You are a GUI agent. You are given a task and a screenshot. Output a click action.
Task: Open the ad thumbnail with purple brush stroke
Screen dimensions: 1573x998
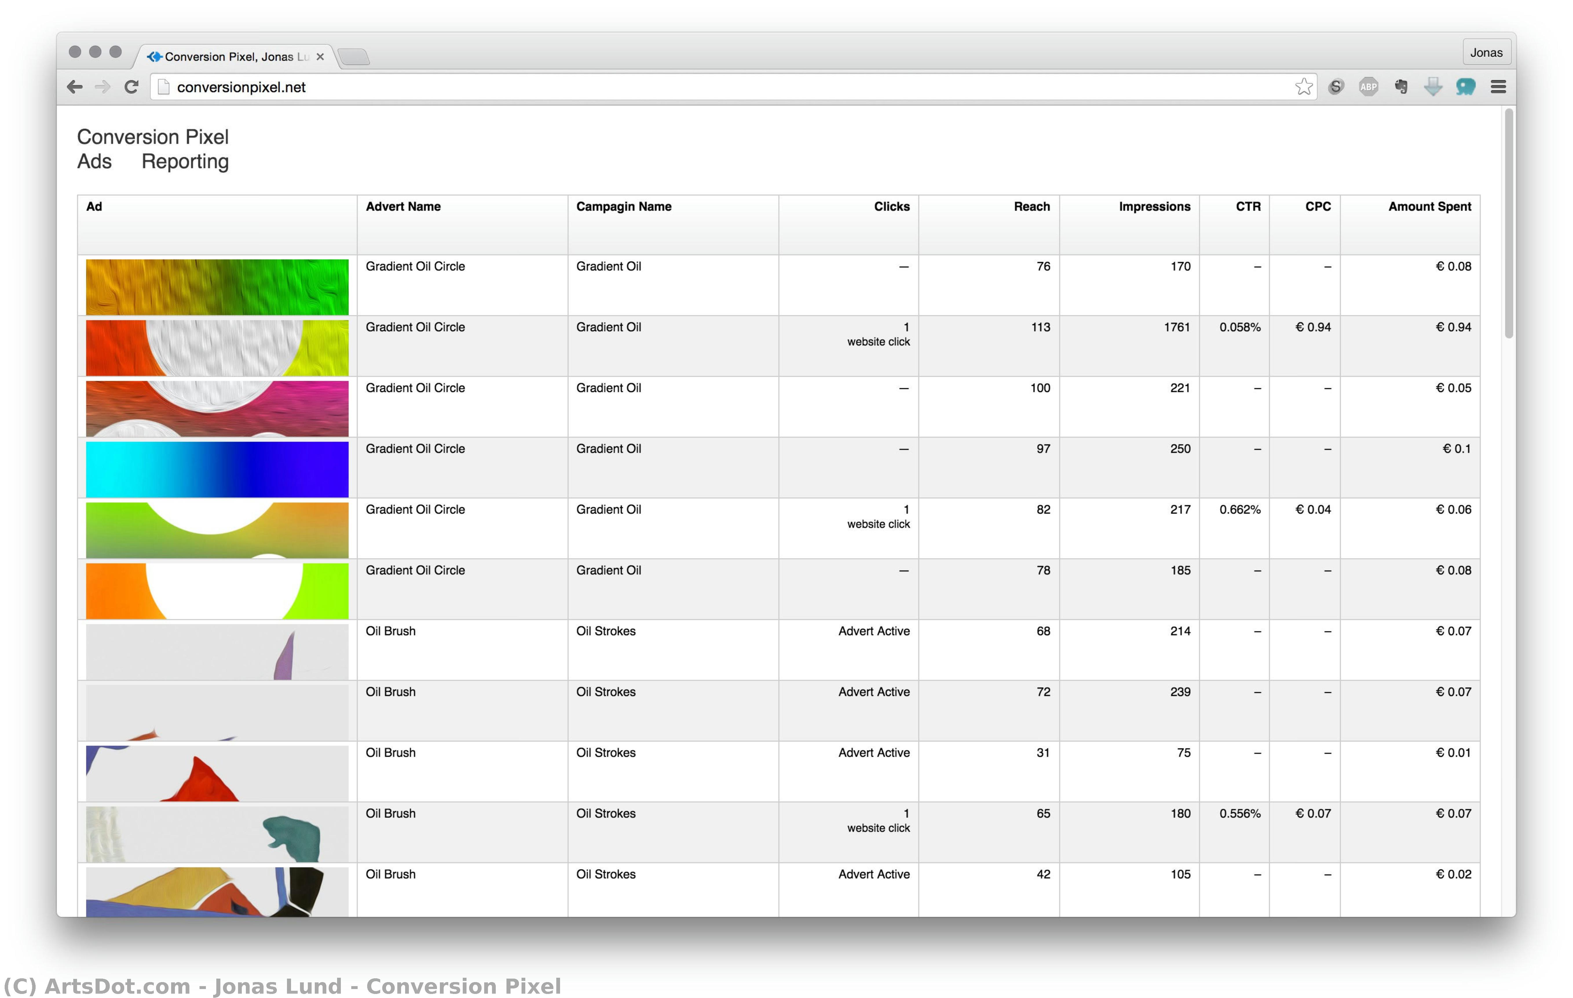(x=217, y=652)
